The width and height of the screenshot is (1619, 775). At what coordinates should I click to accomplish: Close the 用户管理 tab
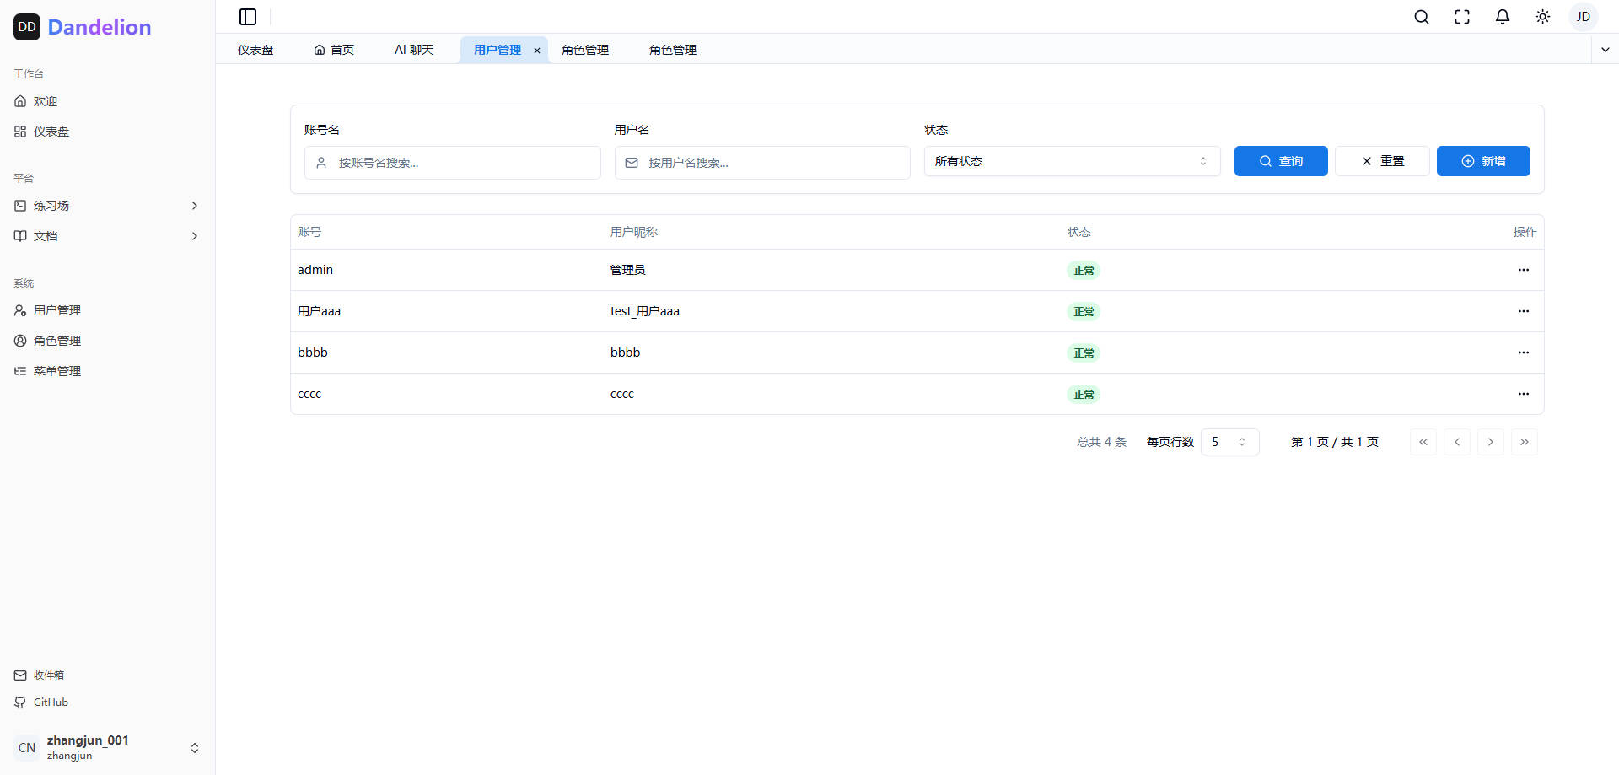tap(537, 51)
